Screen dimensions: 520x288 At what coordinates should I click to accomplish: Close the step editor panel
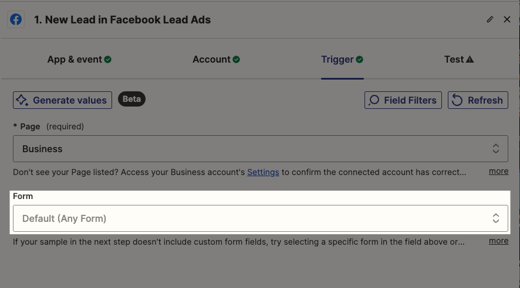click(x=507, y=19)
